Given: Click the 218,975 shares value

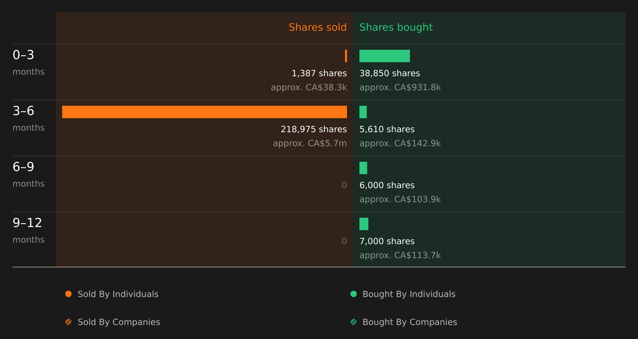Looking at the screenshot, I should [x=314, y=129].
